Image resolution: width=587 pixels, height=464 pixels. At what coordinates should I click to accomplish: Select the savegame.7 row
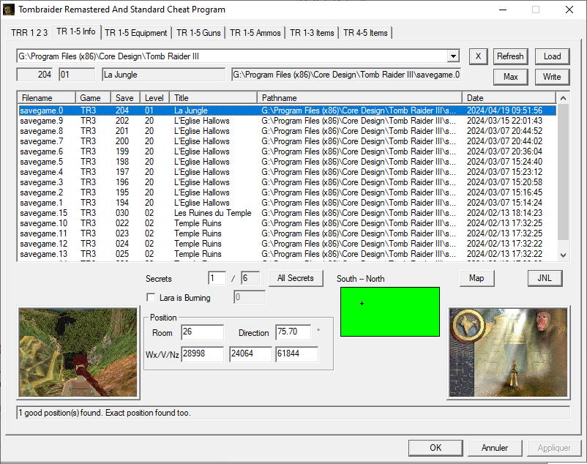[x=287, y=141]
